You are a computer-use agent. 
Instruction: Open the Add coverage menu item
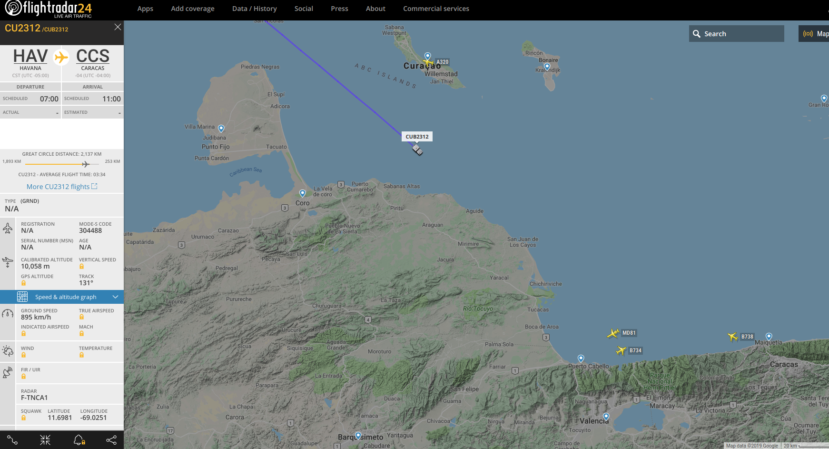coord(193,9)
